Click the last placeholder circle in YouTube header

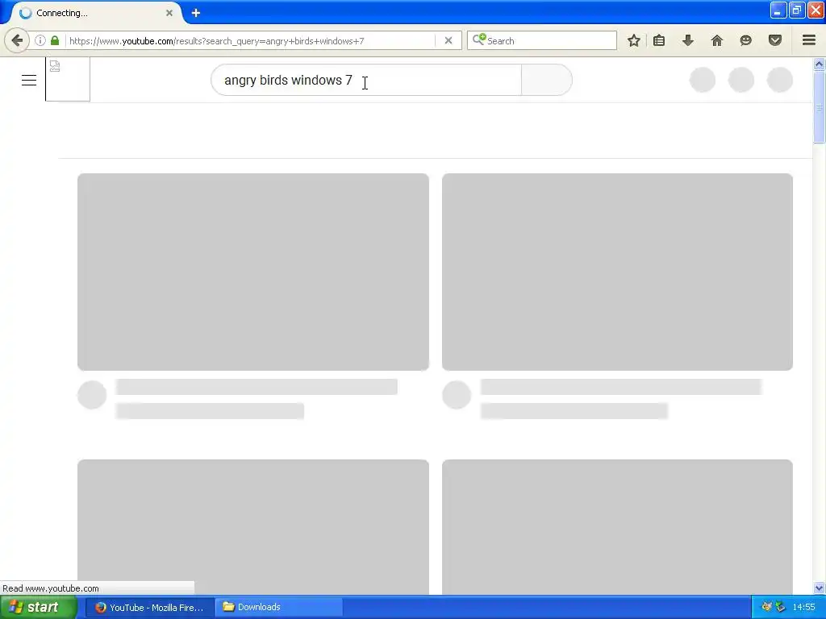point(780,80)
